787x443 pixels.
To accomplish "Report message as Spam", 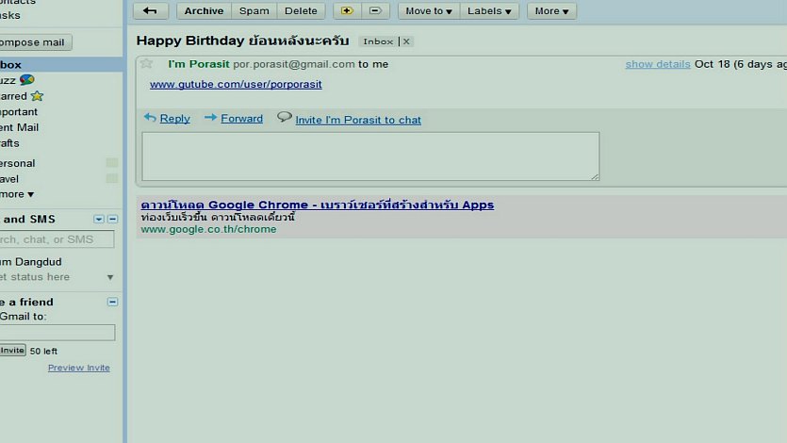I will pyautogui.click(x=254, y=11).
